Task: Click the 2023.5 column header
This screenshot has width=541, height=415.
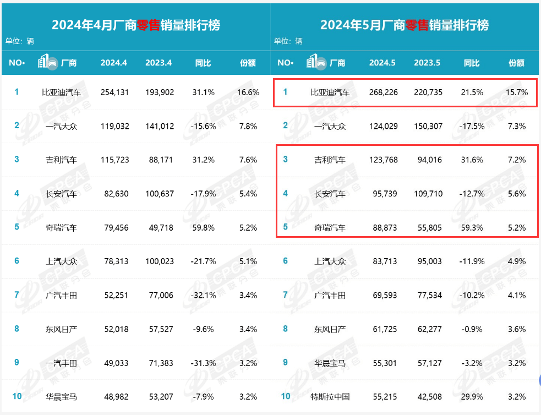Action: pyautogui.click(x=427, y=63)
